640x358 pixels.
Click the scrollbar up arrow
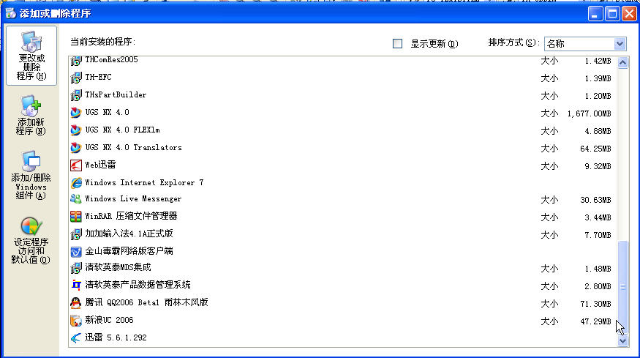click(622, 62)
